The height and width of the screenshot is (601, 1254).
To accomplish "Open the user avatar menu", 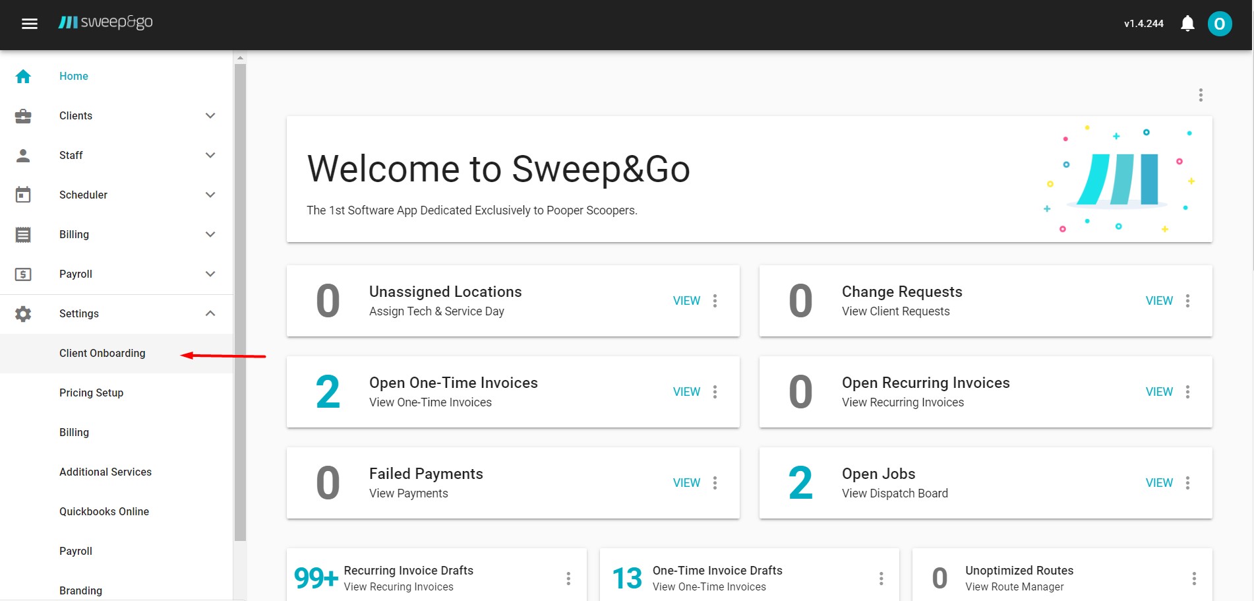I will tap(1220, 24).
